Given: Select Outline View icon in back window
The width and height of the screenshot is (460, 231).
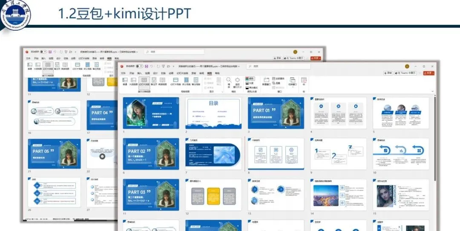Looking at the screenshot, I should click(37, 66).
